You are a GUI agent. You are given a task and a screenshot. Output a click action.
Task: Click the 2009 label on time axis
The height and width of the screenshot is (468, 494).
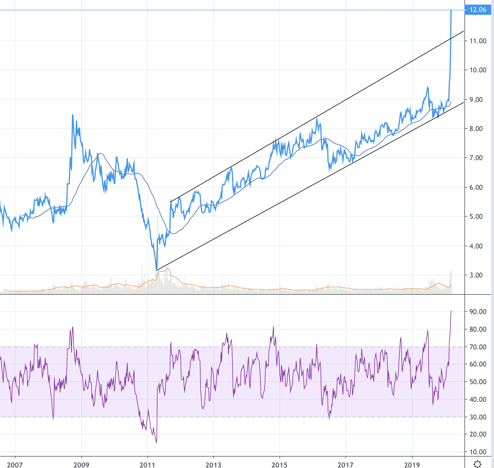point(81,465)
